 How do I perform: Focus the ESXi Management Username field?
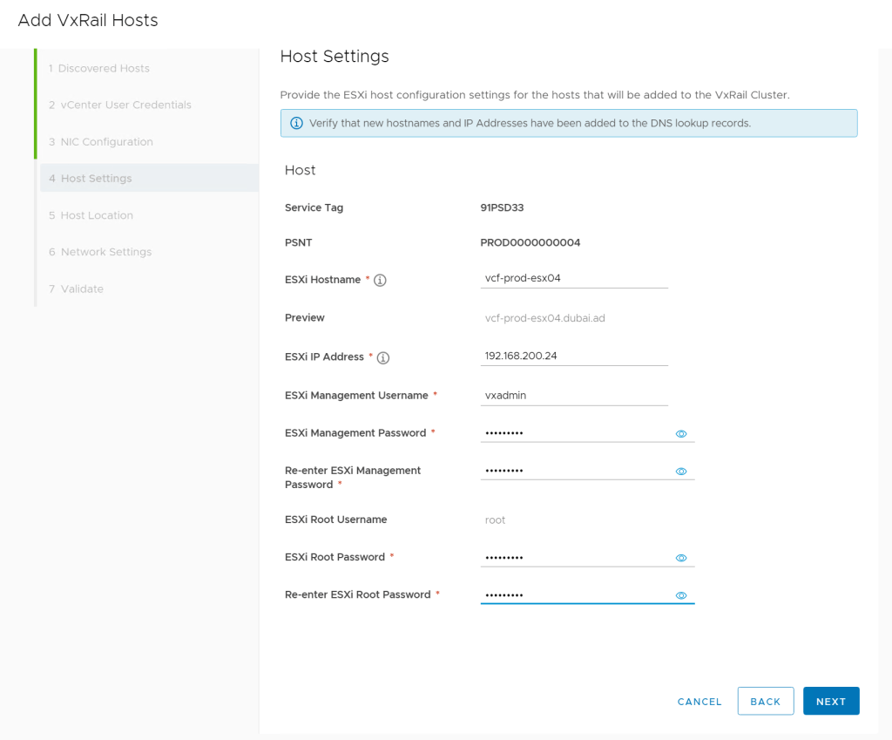click(575, 395)
